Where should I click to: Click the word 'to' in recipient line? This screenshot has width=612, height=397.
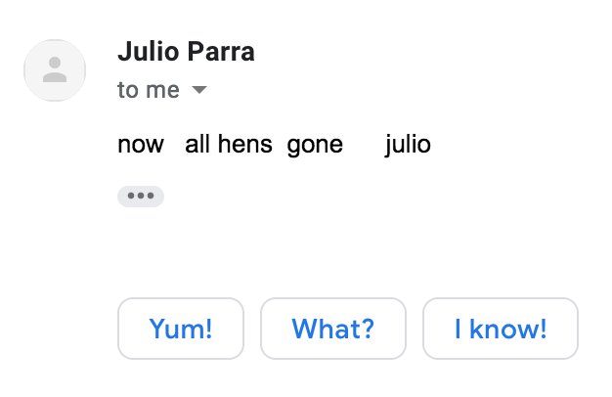click(x=128, y=90)
